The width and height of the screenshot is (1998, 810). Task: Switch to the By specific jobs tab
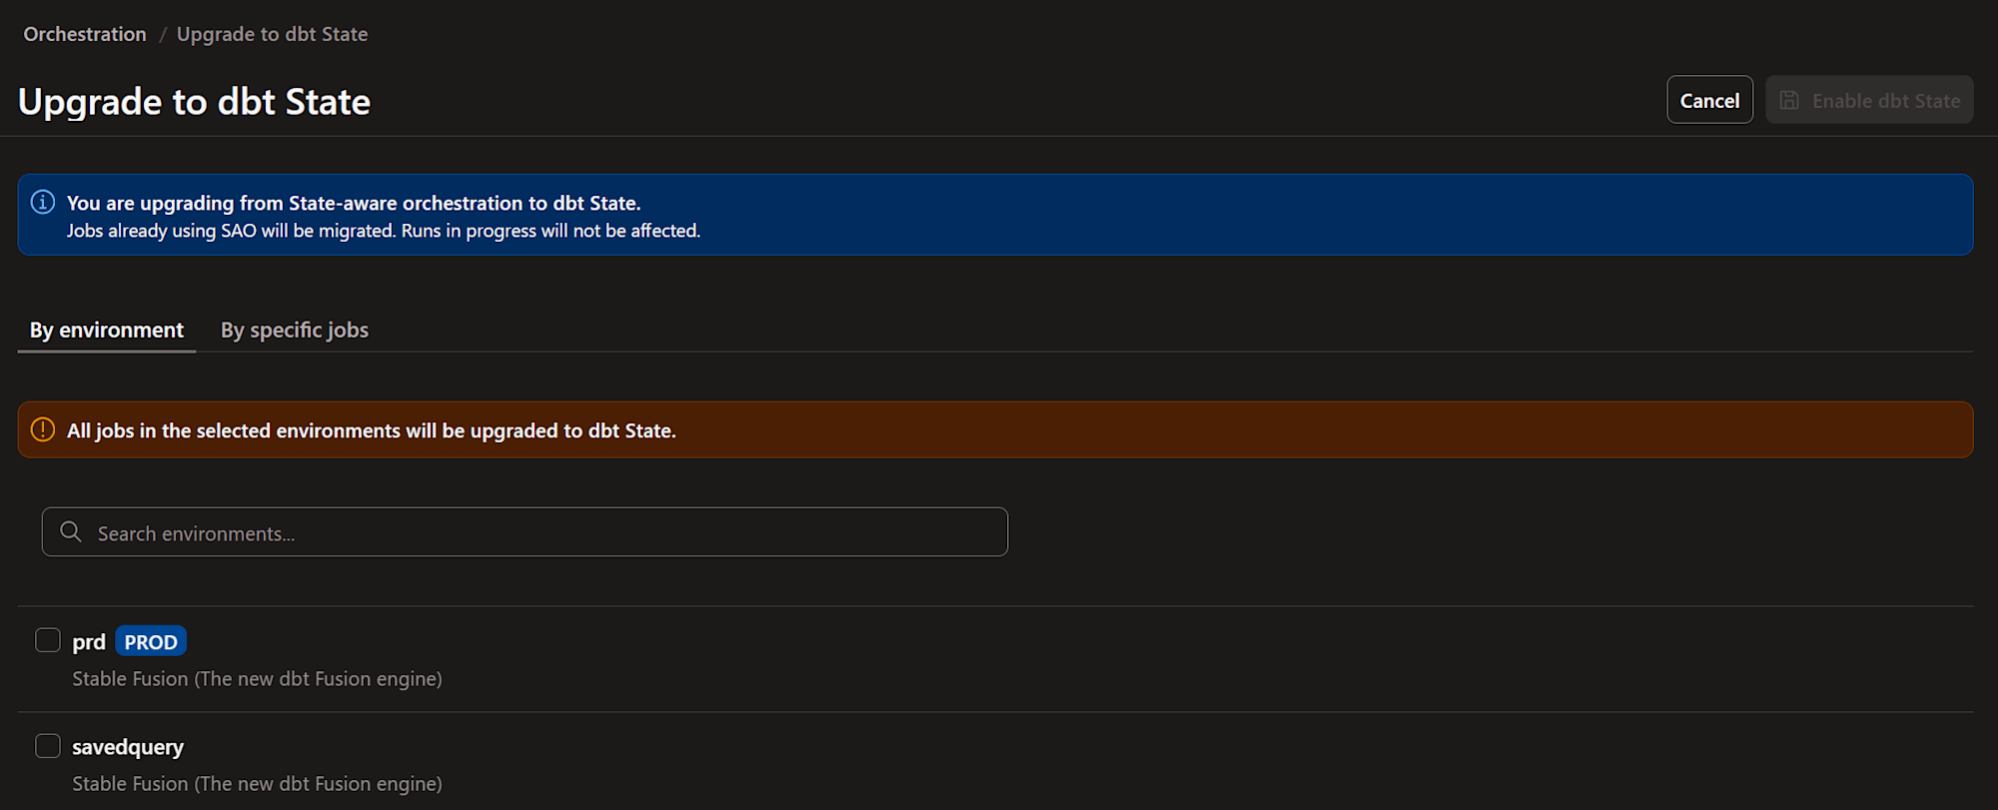(295, 331)
